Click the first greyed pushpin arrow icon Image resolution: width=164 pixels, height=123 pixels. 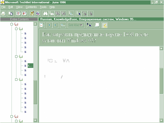coord(85,14)
